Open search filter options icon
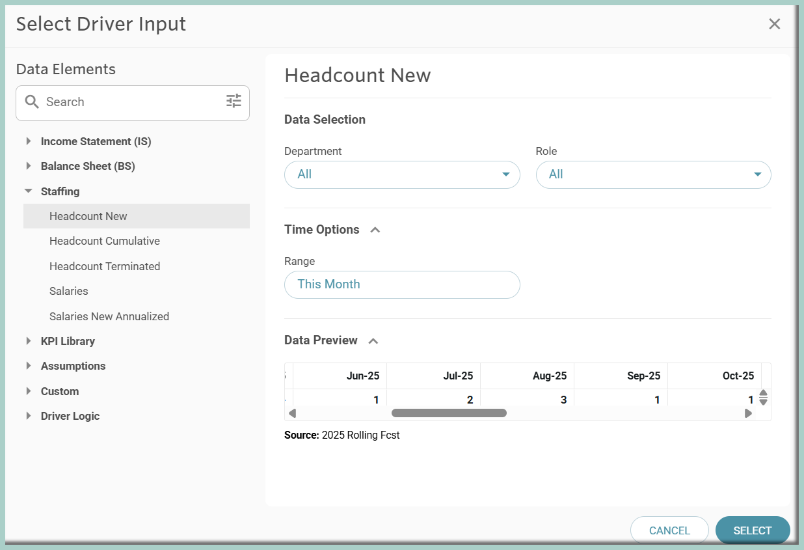This screenshot has width=804, height=550. tap(234, 101)
